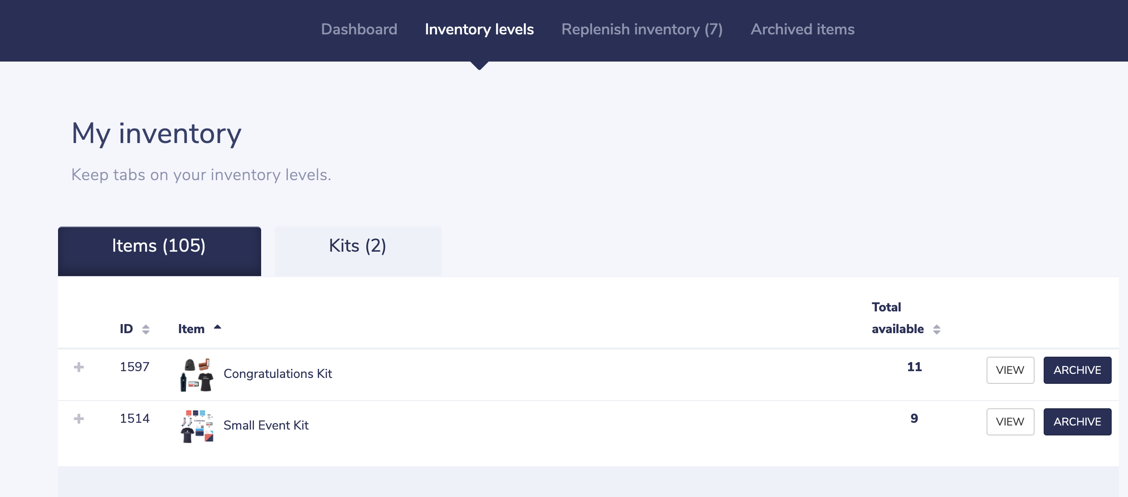Switch to the Kits (2) tab
The image size is (1128, 497).
[358, 246]
